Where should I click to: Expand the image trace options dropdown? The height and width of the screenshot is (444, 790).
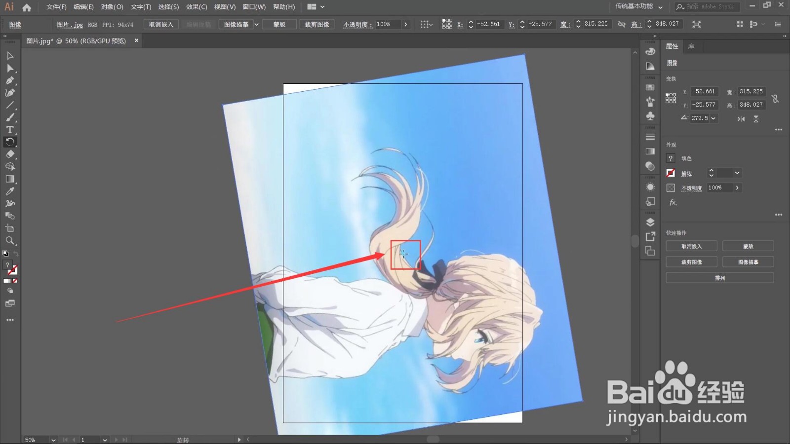click(x=256, y=24)
